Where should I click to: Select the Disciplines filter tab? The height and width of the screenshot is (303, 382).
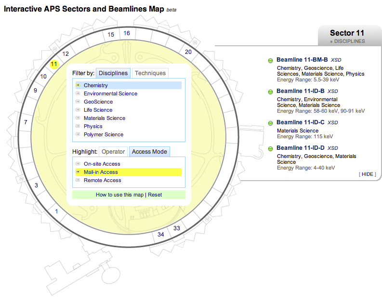[113, 73]
